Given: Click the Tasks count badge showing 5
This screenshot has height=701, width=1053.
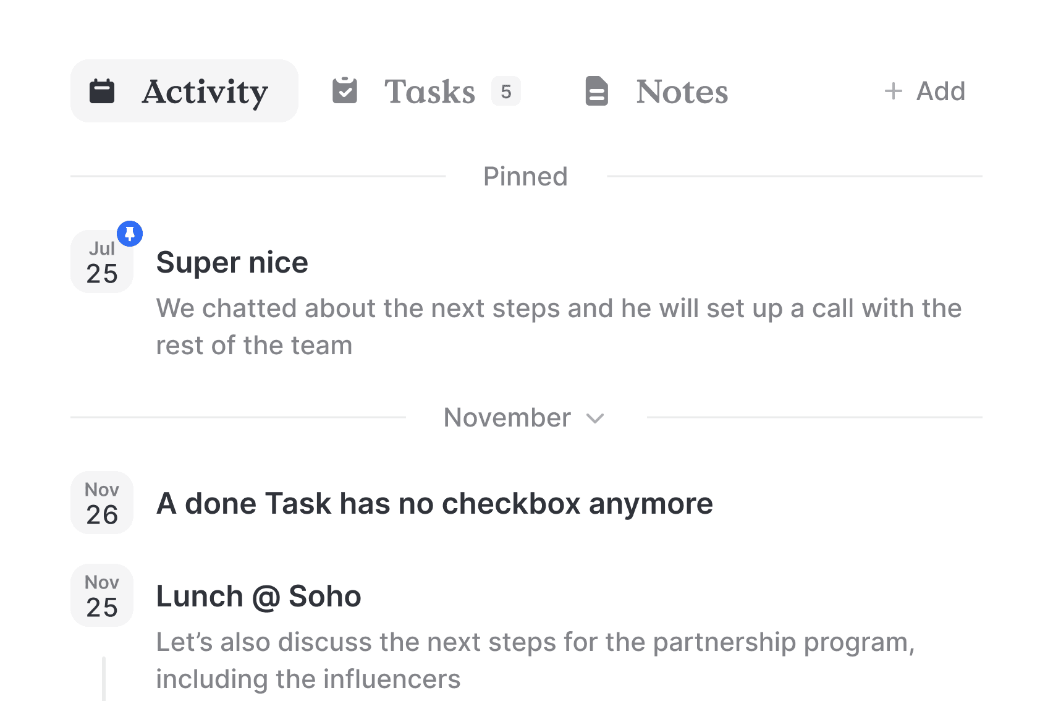Looking at the screenshot, I should (x=506, y=91).
